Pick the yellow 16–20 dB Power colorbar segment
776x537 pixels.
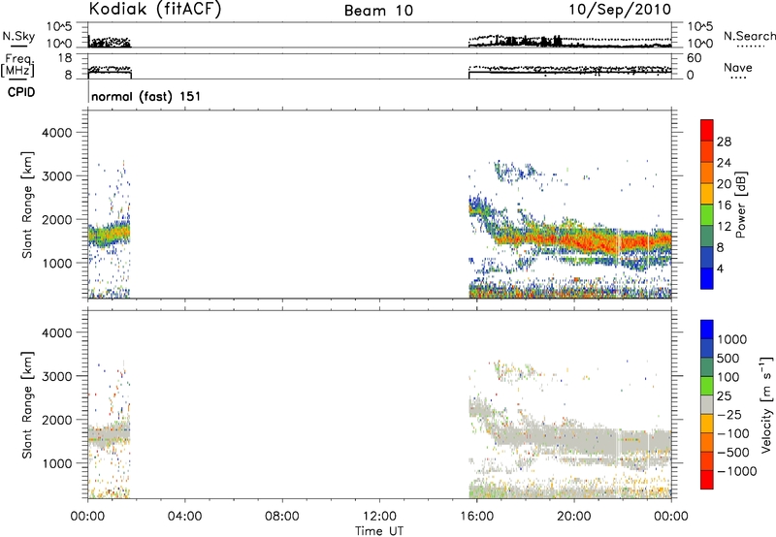(707, 193)
